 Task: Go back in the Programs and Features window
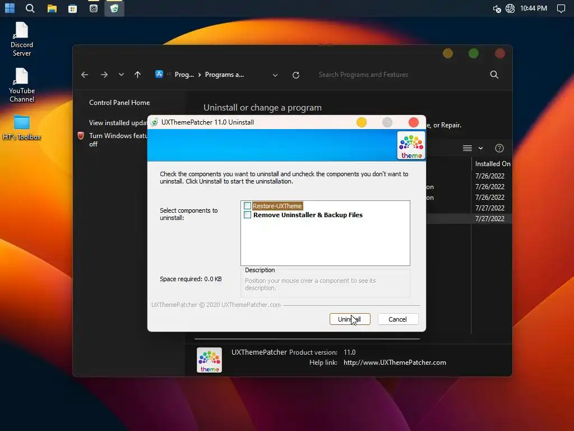click(x=85, y=75)
